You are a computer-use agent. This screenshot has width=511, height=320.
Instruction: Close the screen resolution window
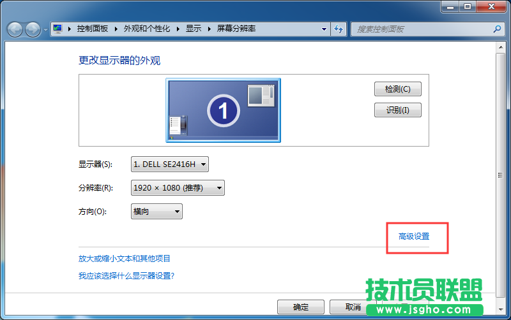492,6
